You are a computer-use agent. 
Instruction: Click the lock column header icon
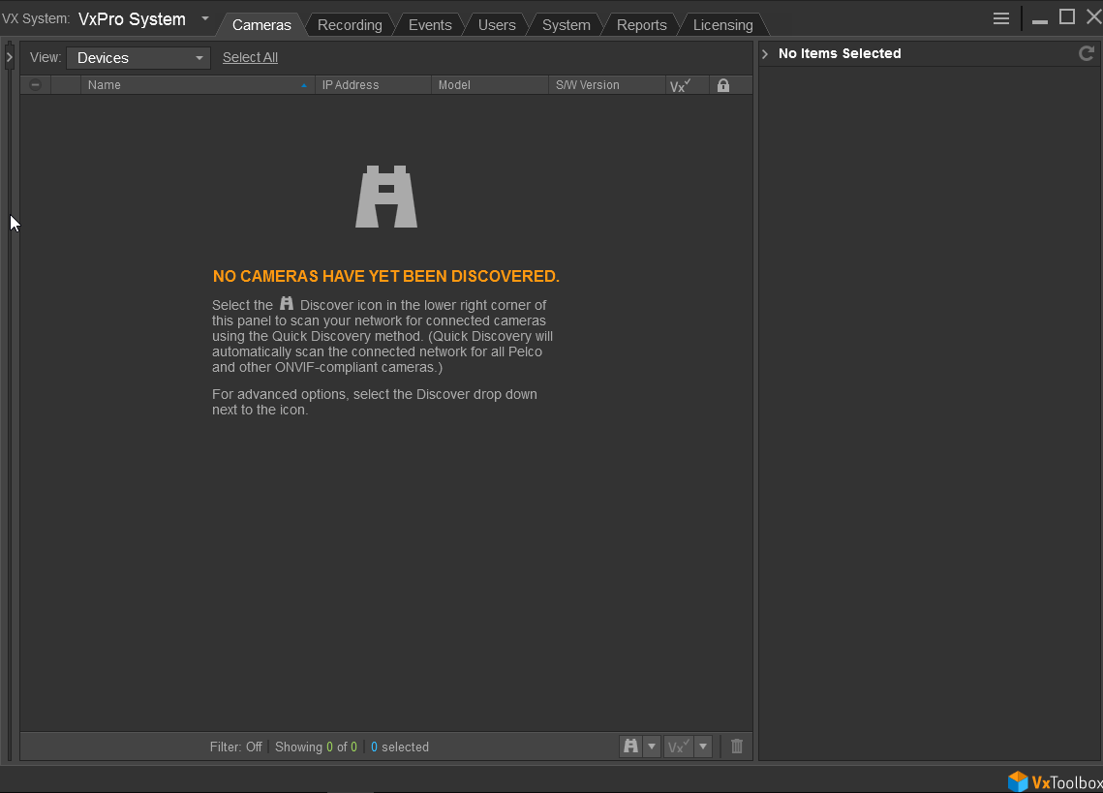(x=722, y=85)
